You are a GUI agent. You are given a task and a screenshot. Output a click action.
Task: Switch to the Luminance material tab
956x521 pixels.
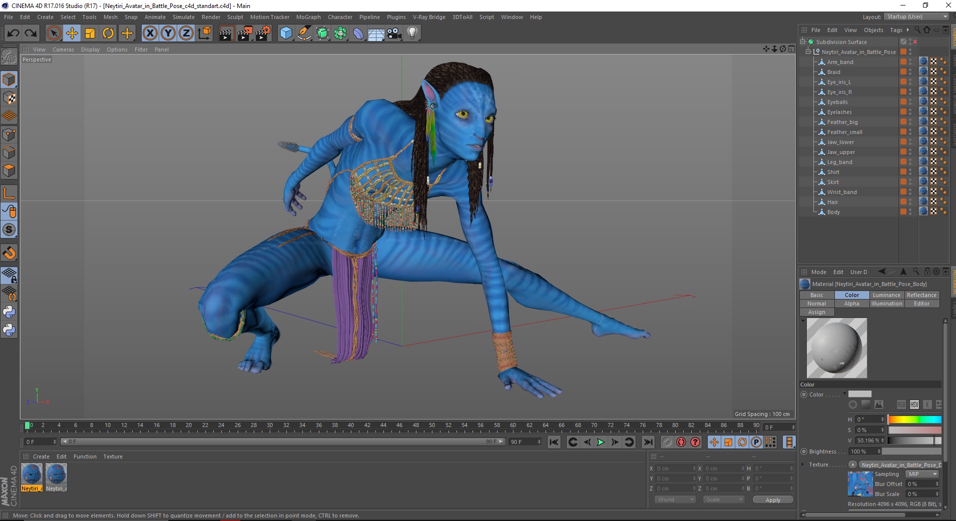[886, 295]
